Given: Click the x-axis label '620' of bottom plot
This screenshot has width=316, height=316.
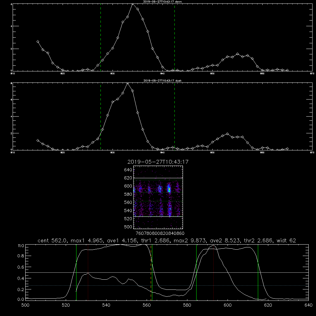Looking at the screenshot, I should click(x=268, y=305).
